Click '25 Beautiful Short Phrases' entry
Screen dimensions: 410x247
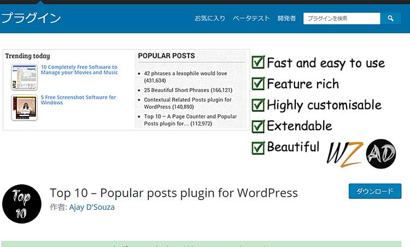point(188,90)
